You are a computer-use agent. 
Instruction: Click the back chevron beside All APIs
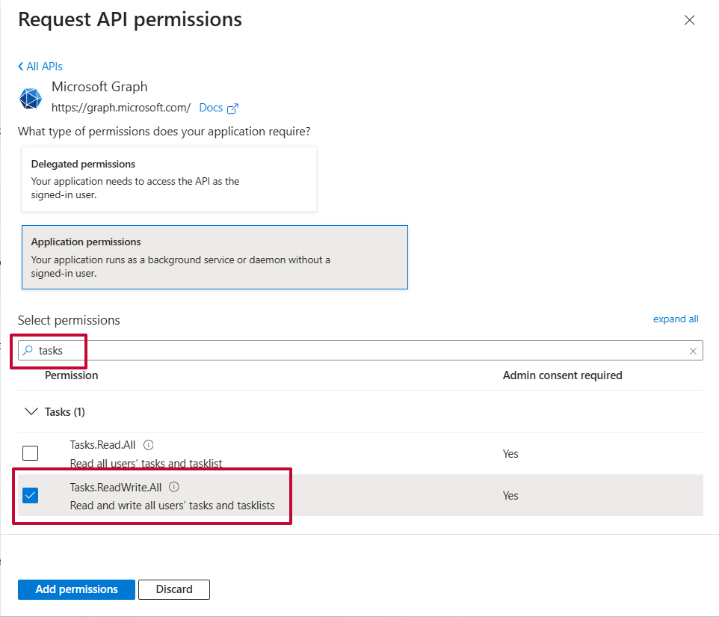click(x=21, y=67)
